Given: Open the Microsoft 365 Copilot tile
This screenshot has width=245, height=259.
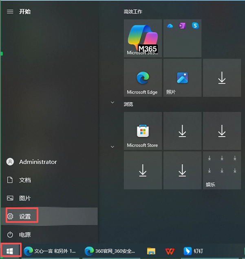Looking at the screenshot, I should coord(142,38).
